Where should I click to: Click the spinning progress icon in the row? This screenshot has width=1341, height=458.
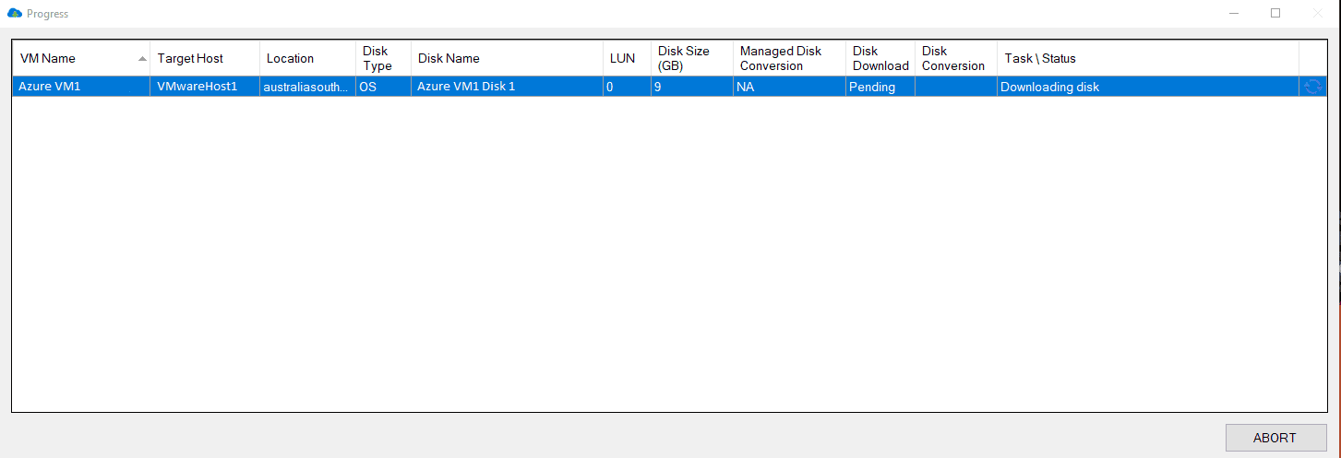point(1312,87)
